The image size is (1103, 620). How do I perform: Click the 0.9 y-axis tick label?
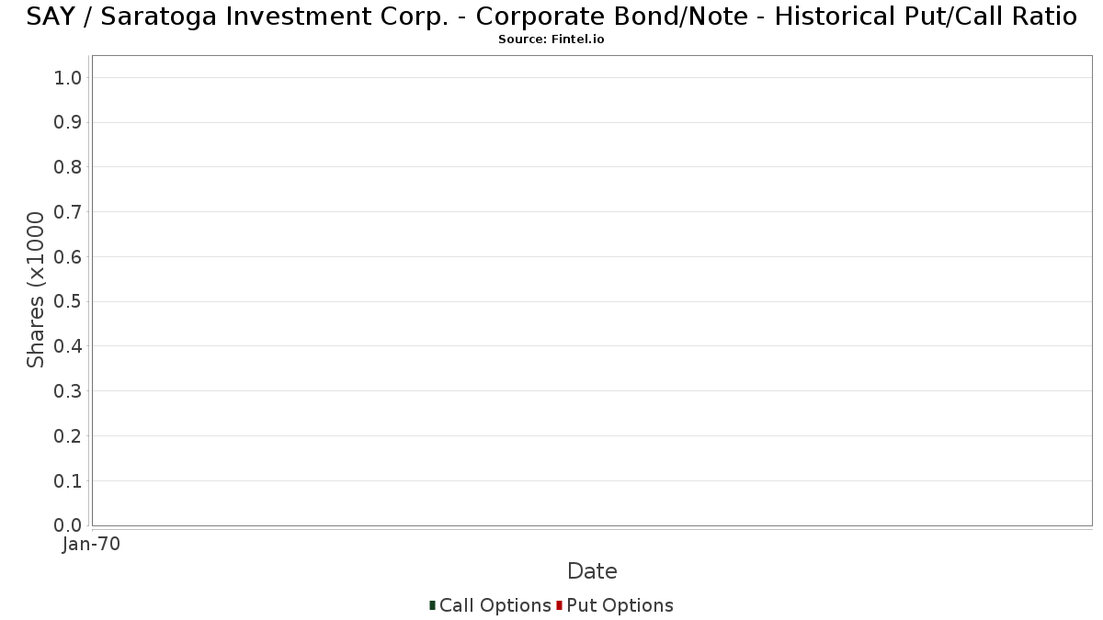[68, 123]
